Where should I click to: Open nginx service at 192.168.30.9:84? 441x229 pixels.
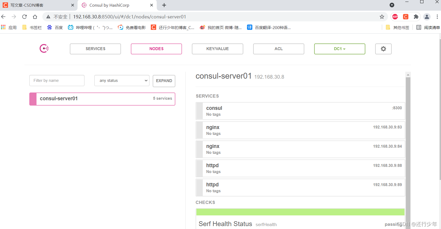300,149
